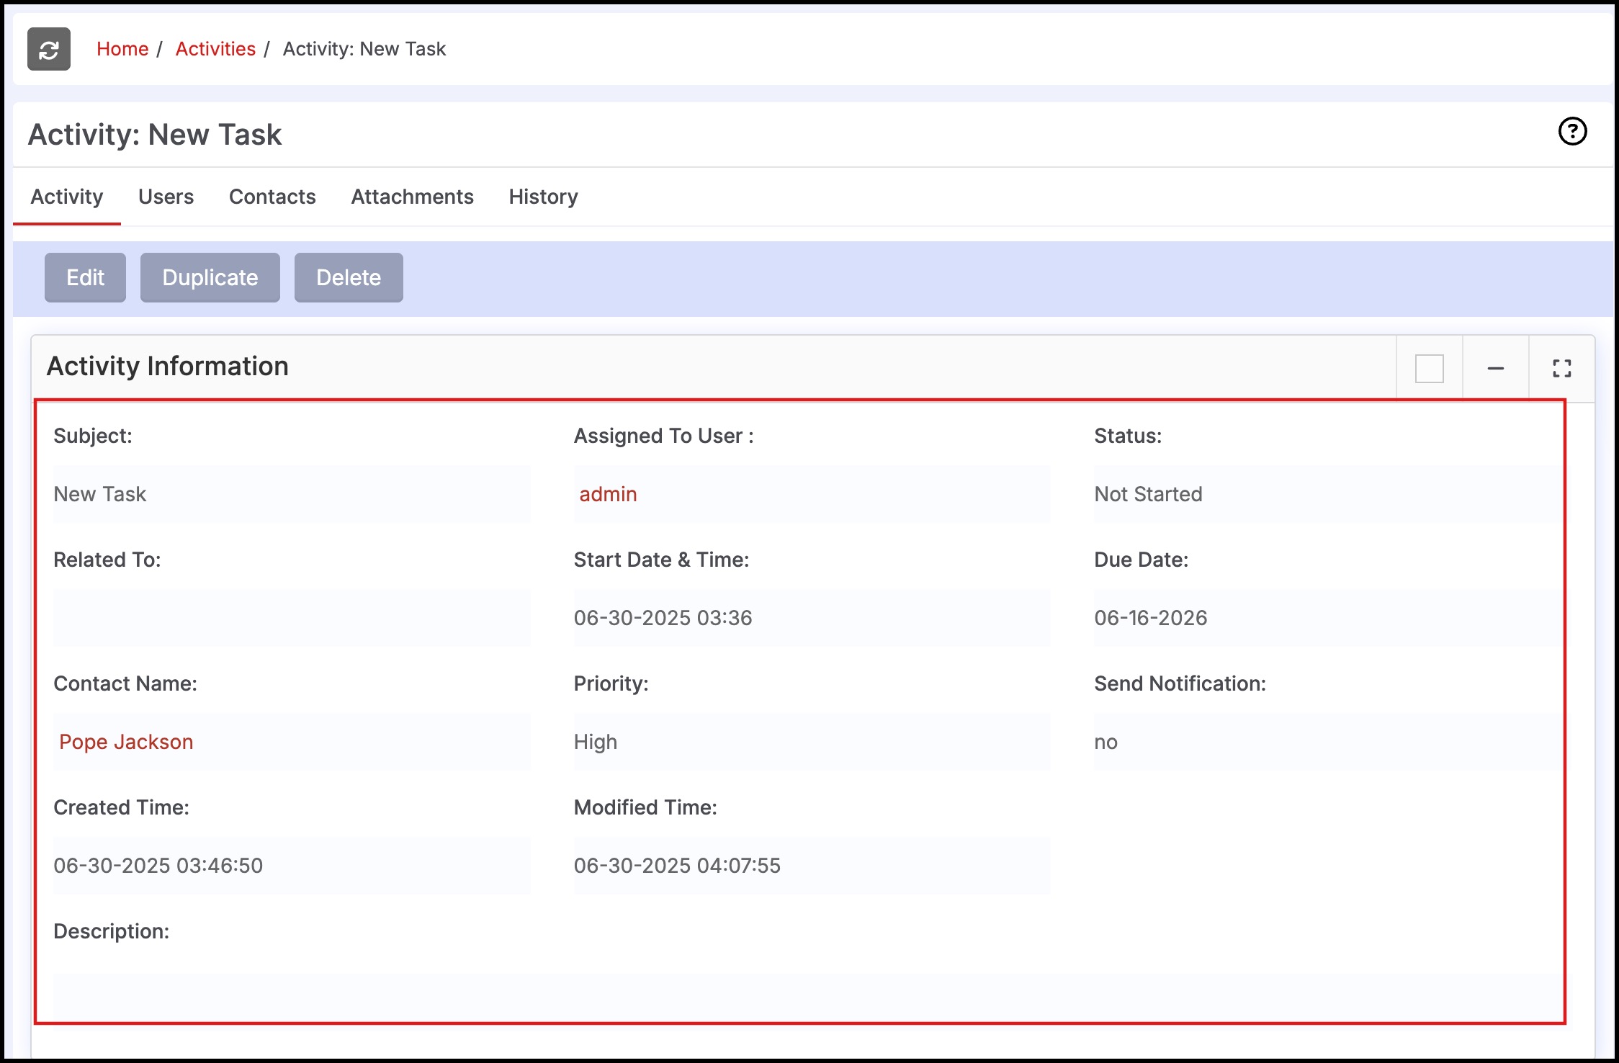Click the High priority value
Image resolution: width=1619 pixels, height=1063 pixels.
pyautogui.click(x=595, y=742)
